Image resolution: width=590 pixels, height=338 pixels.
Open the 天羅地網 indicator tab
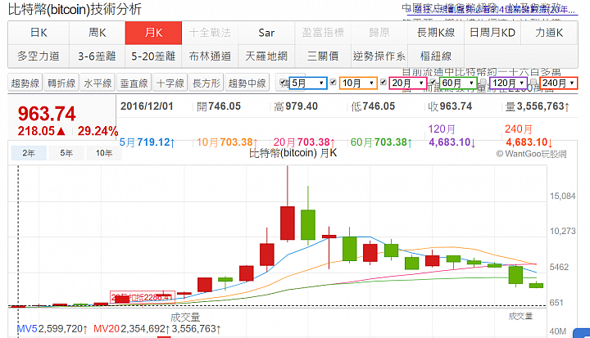click(x=266, y=56)
